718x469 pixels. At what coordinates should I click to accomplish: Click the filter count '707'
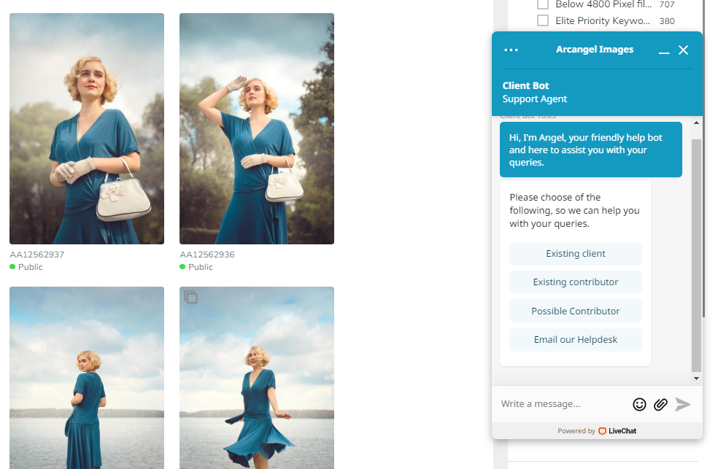[x=667, y=4]
